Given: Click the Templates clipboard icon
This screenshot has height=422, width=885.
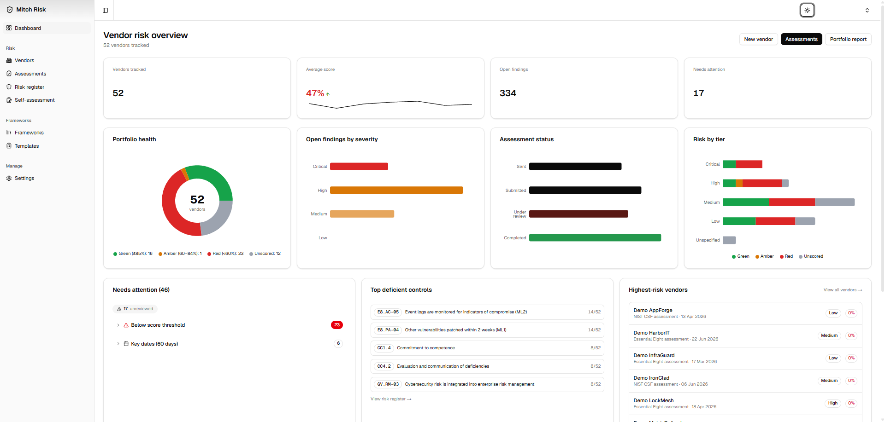Looking at the screenshot, I should coord(9,146).
